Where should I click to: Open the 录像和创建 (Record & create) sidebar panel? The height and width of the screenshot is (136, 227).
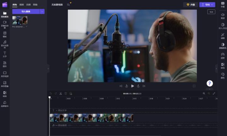point(5,23)
